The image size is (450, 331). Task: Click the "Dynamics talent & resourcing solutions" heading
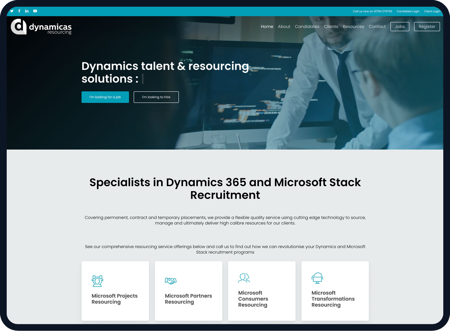pos(165,72)
